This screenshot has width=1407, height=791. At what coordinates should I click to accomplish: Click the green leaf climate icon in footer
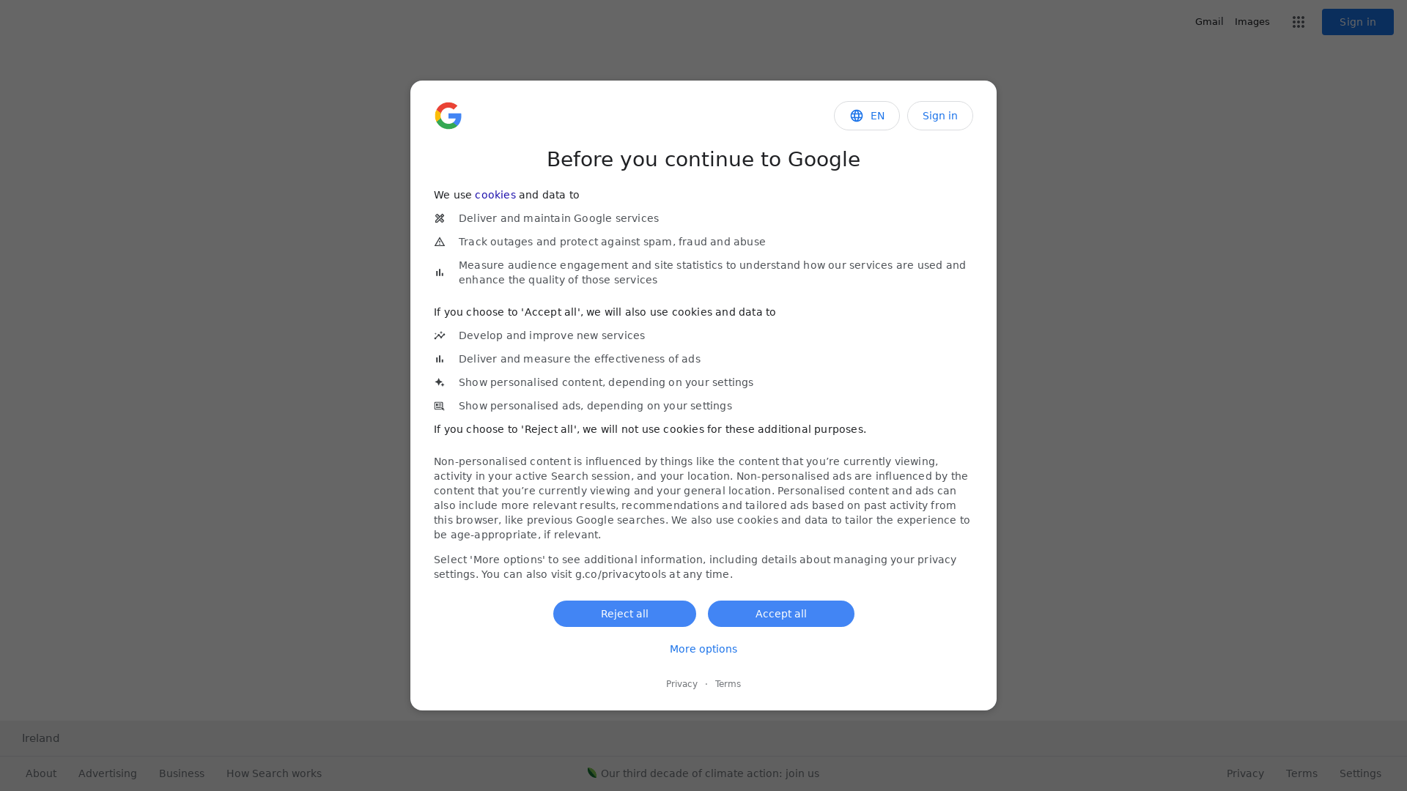(591, 773)
